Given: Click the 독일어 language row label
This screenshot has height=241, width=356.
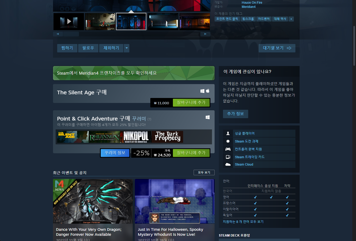Looking at the screenshot, I should click(227, 215).
